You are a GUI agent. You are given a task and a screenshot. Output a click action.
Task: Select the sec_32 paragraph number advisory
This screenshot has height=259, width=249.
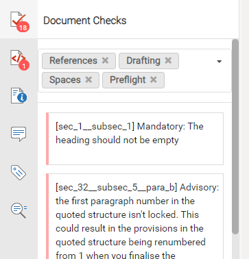(x=134, y=217)
